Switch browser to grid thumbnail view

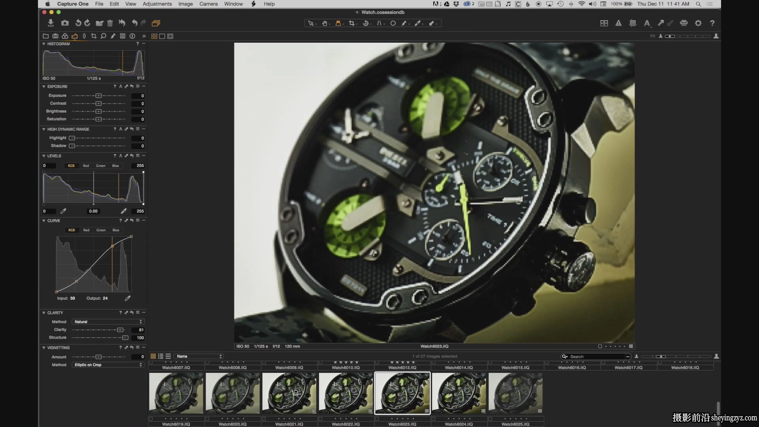153,356
